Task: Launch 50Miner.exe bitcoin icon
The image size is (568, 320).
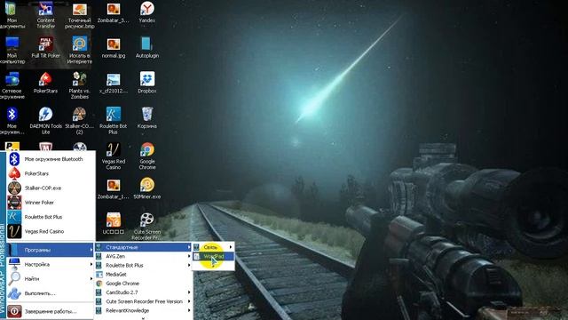Action: [147, 188]
